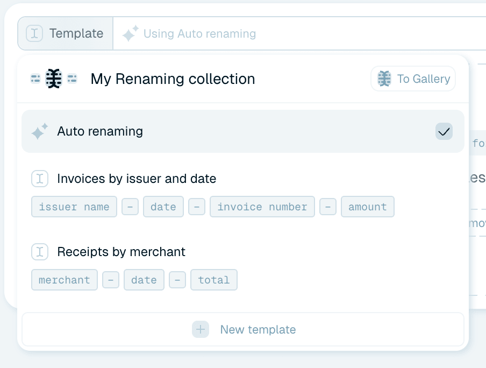Click the text-cursor icon beside Template
The image size is (486, 368).
(34, 33)
